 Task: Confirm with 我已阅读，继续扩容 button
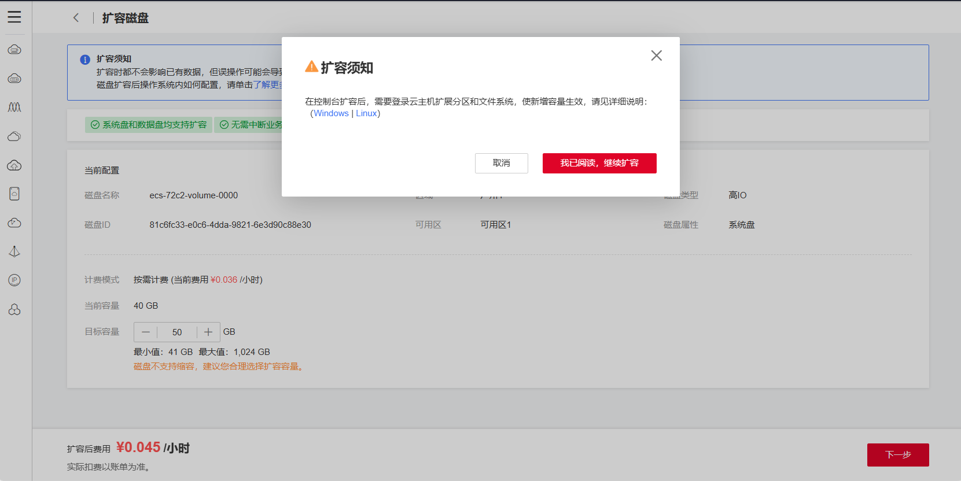(599, 163)
